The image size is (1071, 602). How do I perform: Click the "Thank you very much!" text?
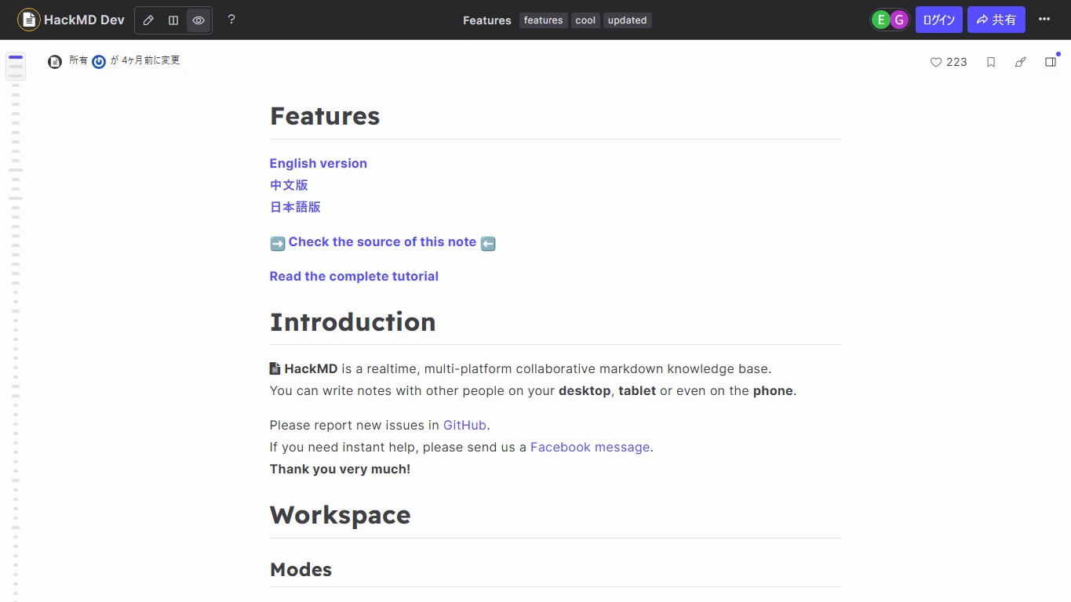point(341,469)
